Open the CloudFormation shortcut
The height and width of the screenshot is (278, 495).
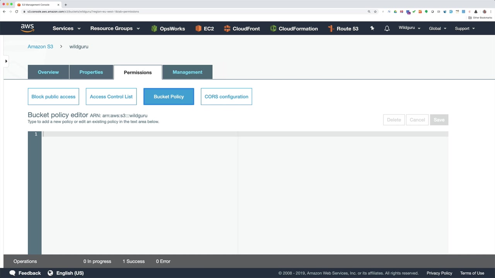[294, 29]
